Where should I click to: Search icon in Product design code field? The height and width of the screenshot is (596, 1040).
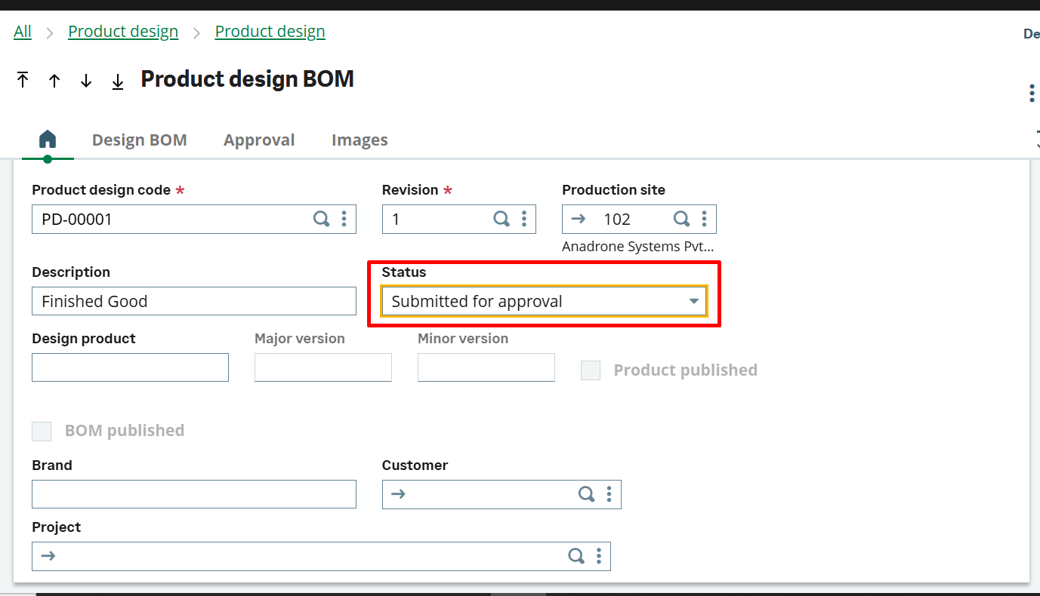(x=322, y=219)
